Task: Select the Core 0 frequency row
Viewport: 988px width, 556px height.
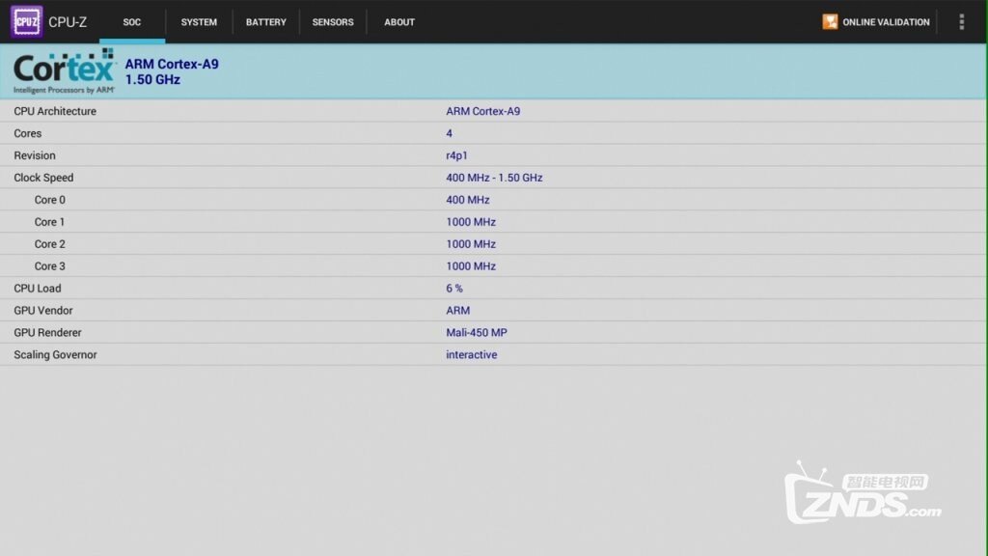Action: coord(494,200)
